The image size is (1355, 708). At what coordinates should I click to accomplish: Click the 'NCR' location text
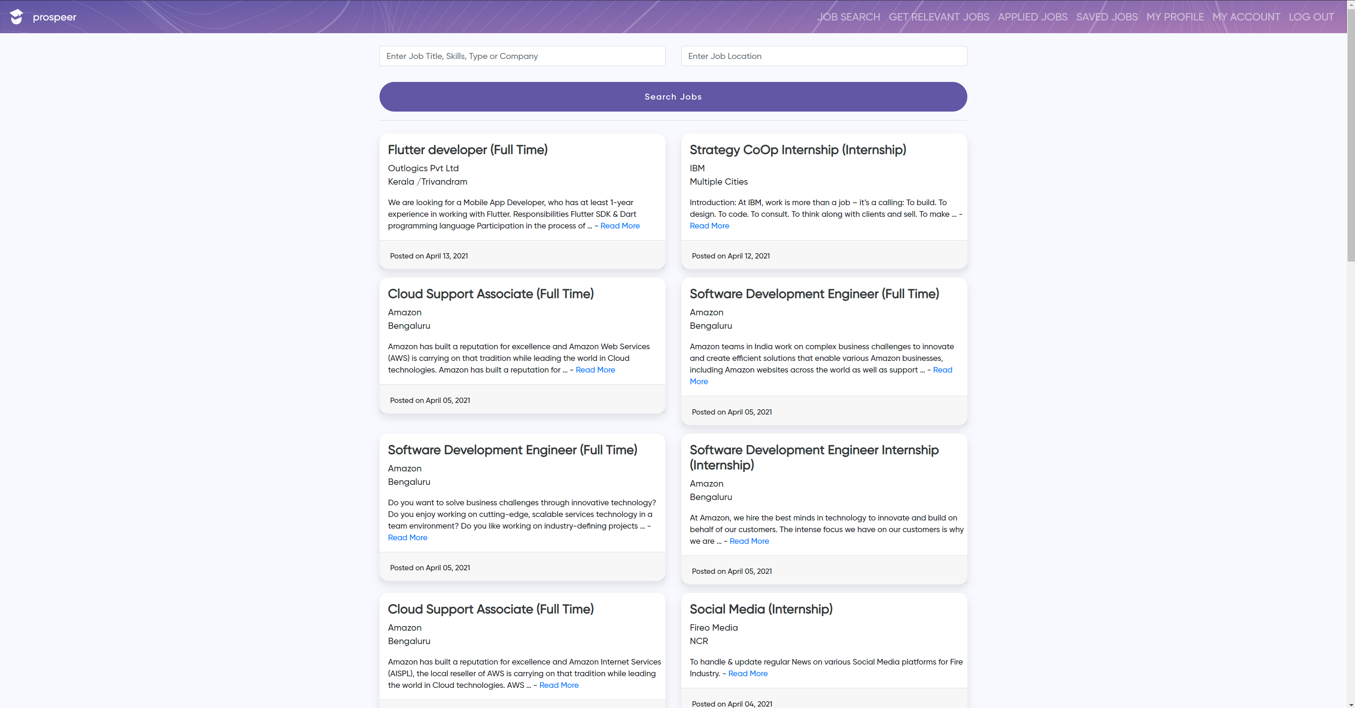click(699, 641)
